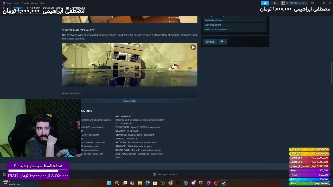Open Microsoft Store from taskbar
This screenshot has height=187, width=333.
pyautogui.click(x=155, y=183)
